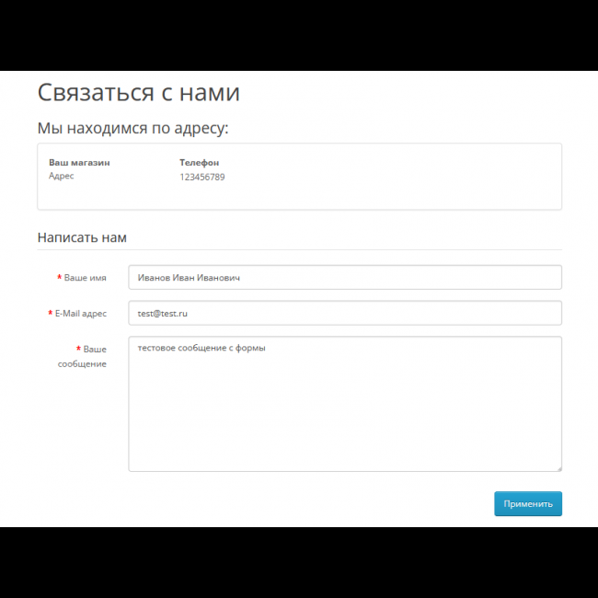598x598 pixels.
Task: Click the E-Mail адрес input field
Action: 344,313
